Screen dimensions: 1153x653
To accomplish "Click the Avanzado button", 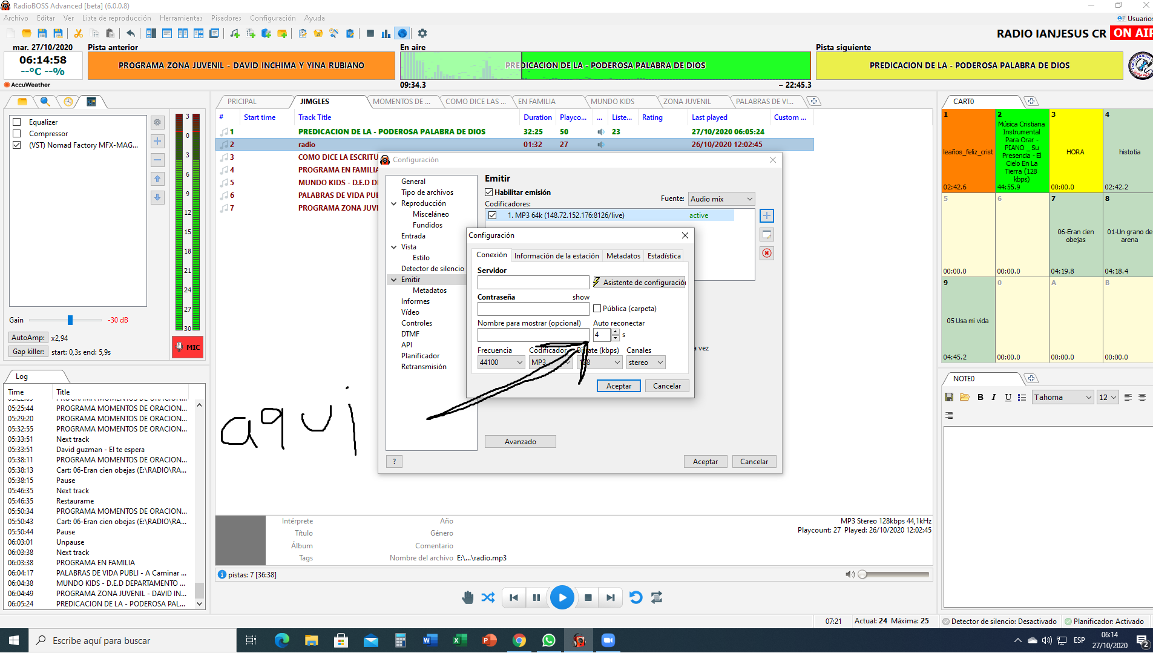I will point(520,442).
